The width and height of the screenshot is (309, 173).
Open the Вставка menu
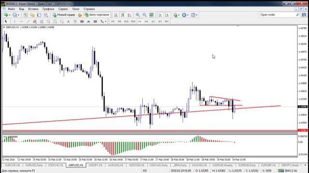tap(33, 9)
